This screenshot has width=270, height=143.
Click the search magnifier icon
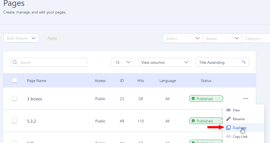point(15,62)
